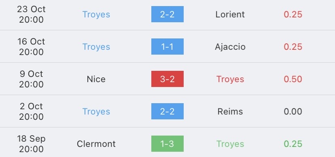Click the 0.00 handicap value

pos(293,111)
